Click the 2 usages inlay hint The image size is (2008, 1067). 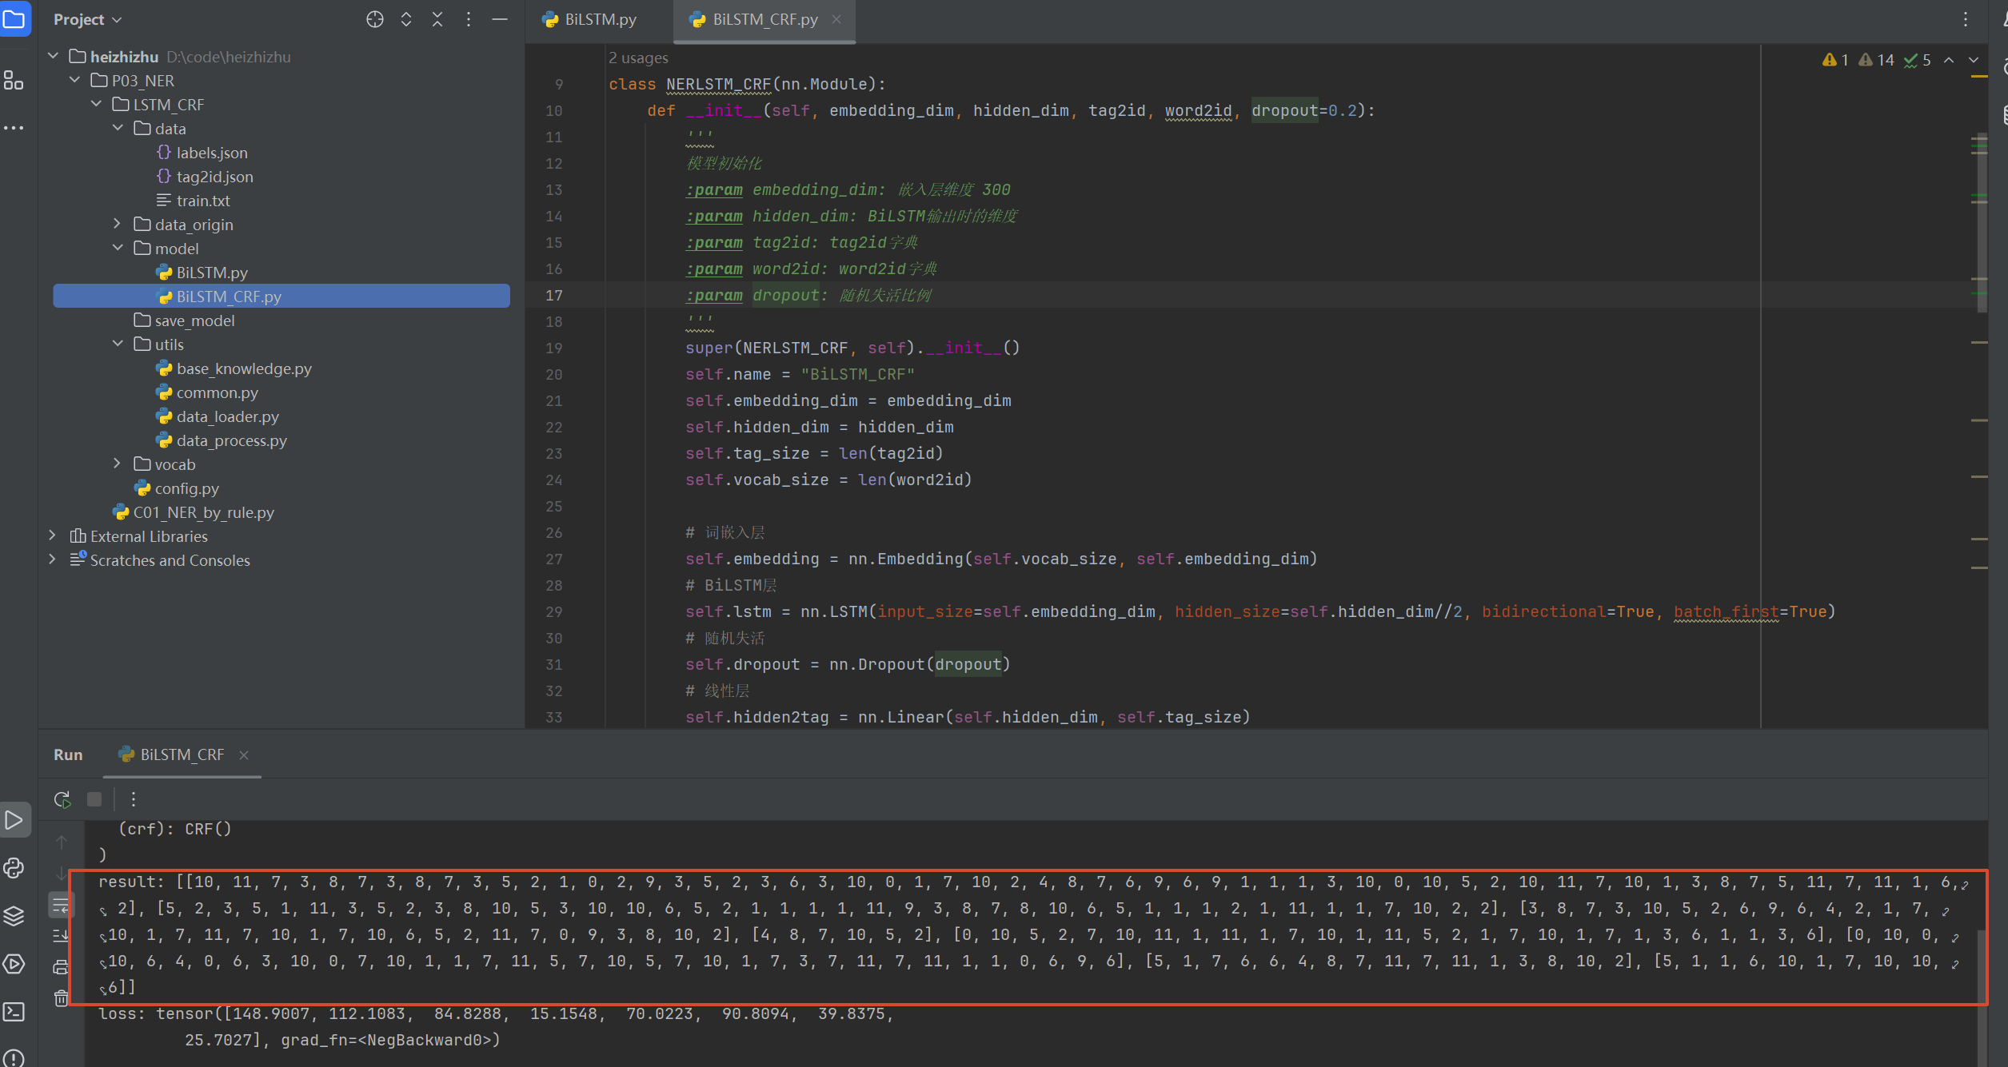coord(637,58)
